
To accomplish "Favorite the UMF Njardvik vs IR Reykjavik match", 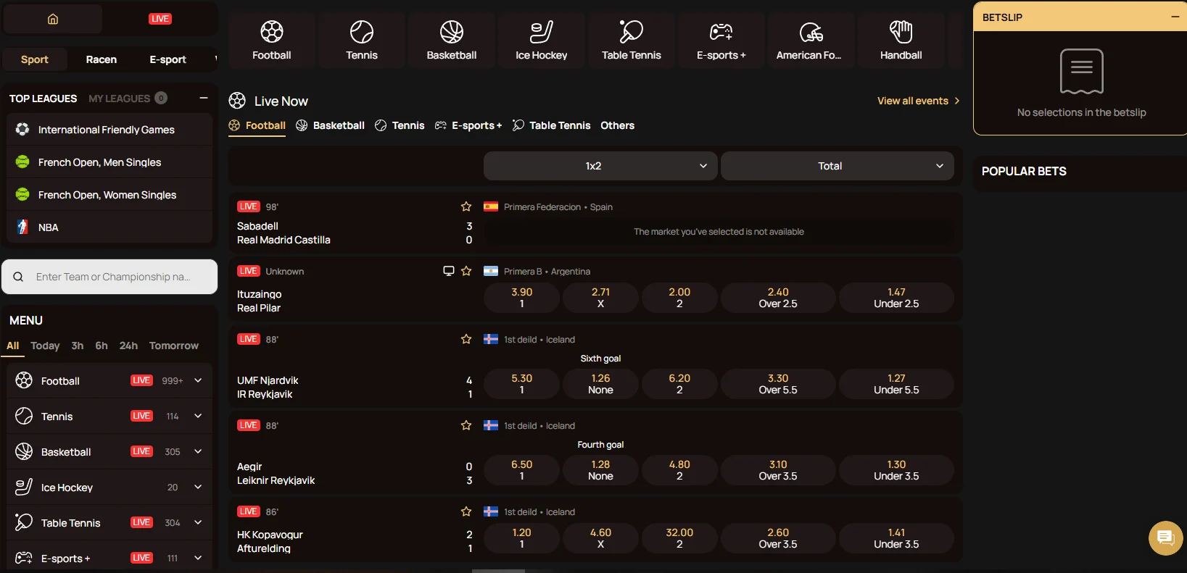I will 466,339.
